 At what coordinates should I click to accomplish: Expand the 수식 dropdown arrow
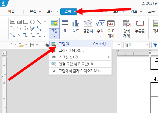(100, 36)
